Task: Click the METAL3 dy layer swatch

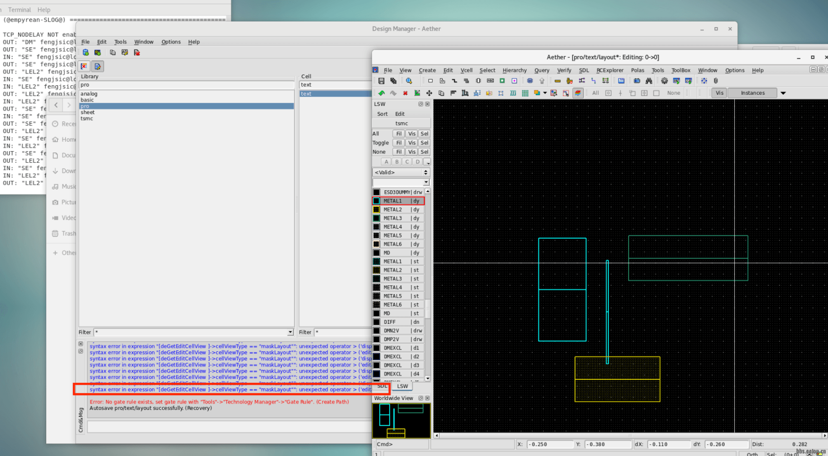Action: click(376, 218)
